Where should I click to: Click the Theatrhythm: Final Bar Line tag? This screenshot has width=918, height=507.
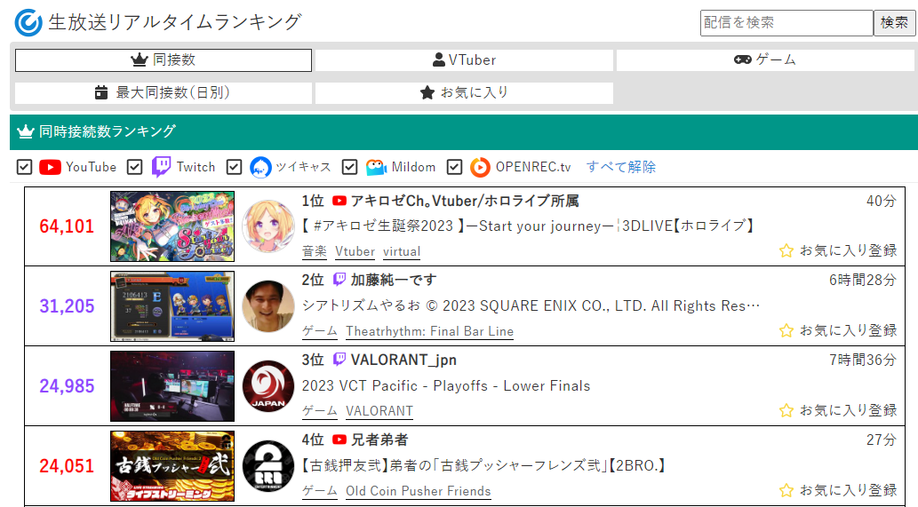click(429, 331)
